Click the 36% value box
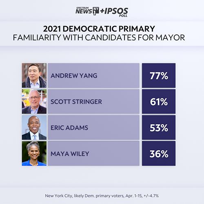The image size is (204, 204). coord(159,153)
